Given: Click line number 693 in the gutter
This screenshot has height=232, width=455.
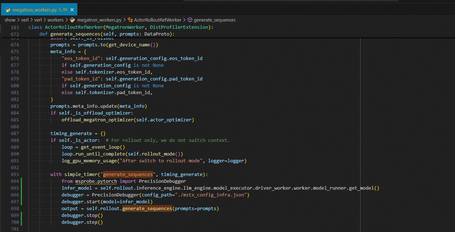Looking at the screenshot, I should pos(15,175).
